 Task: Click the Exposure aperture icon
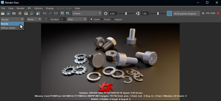pyautogui.click(x=106, y=14)
